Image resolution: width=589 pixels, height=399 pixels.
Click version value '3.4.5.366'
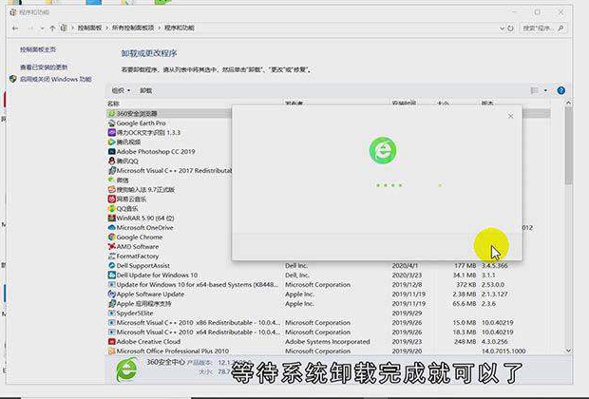pyautogui.click(x=494, y=265)
